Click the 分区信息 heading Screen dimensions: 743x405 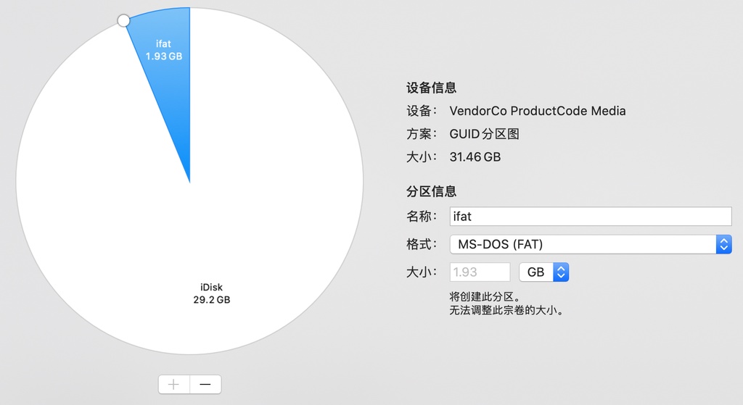click(431, 192)
